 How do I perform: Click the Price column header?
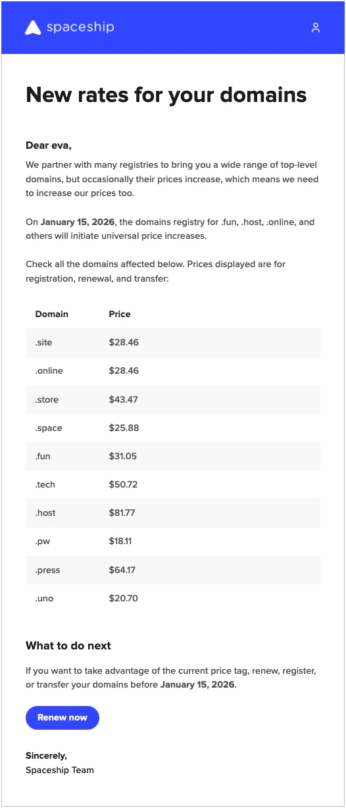tap(120, 315)
